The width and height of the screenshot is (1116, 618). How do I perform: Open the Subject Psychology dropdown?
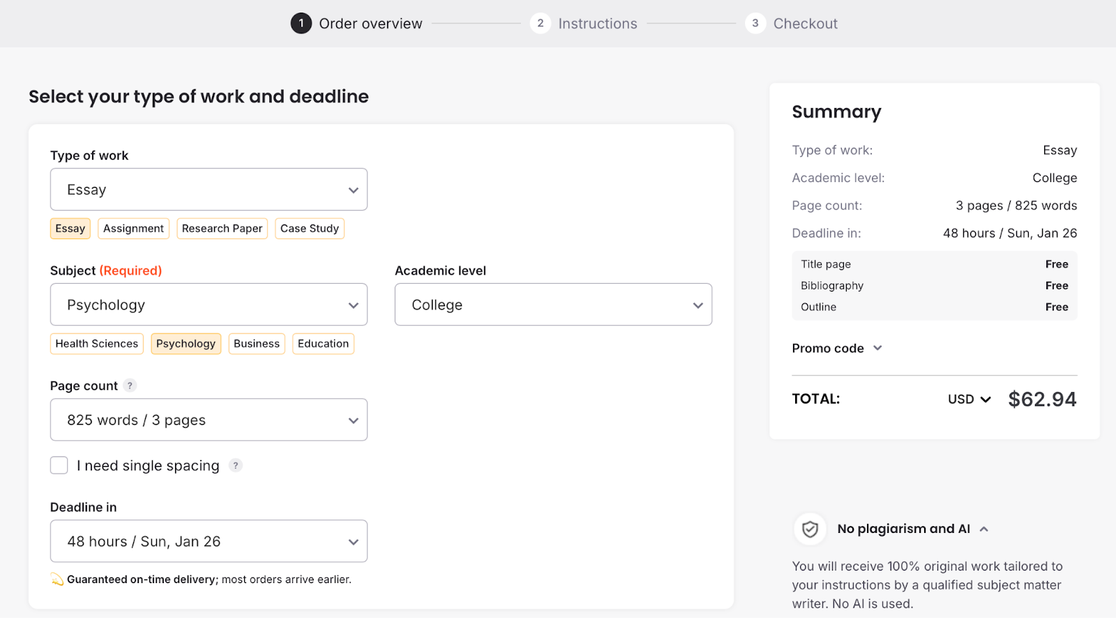[x=209, y=305]
